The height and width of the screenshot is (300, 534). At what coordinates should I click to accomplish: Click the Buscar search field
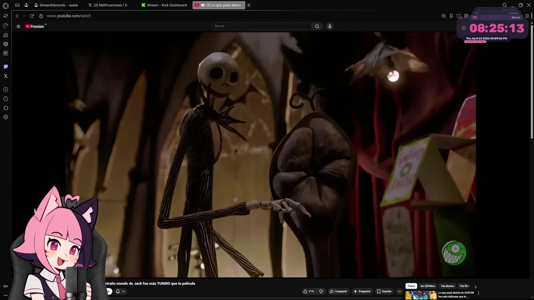(262, 26)
